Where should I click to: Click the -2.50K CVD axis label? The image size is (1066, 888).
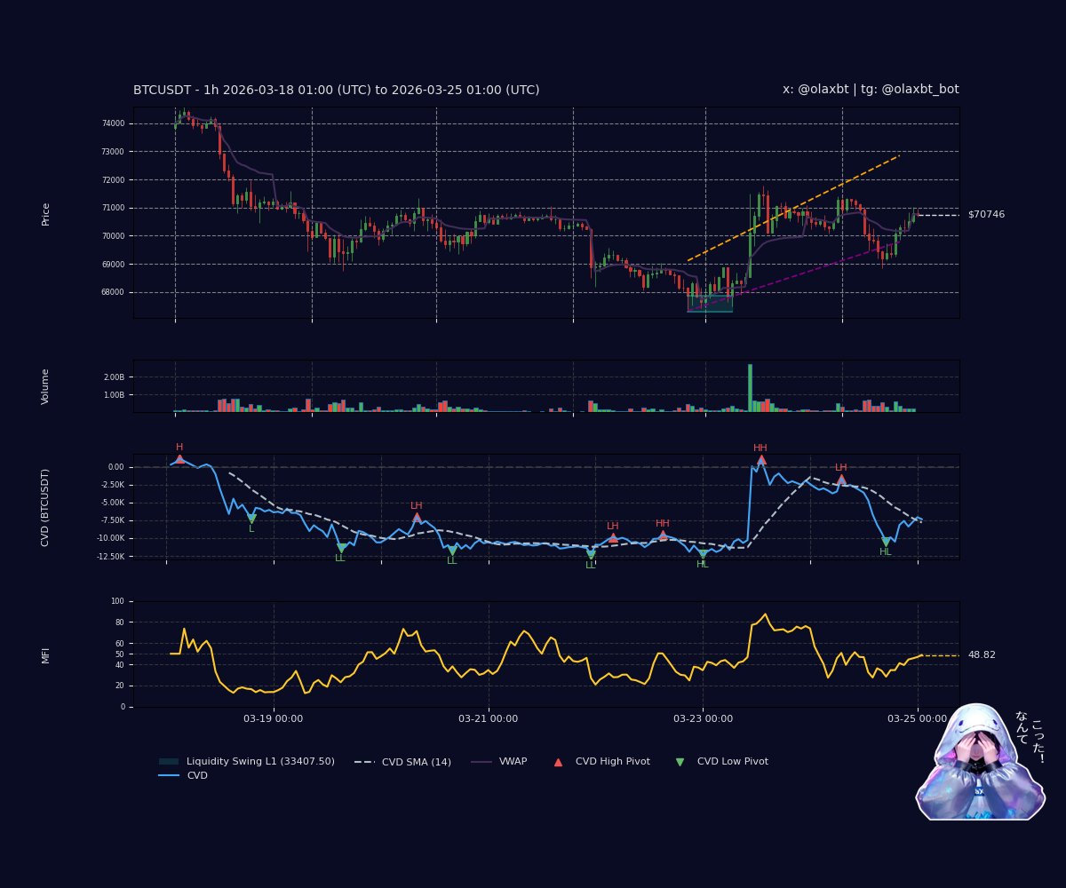pos(112,485)
